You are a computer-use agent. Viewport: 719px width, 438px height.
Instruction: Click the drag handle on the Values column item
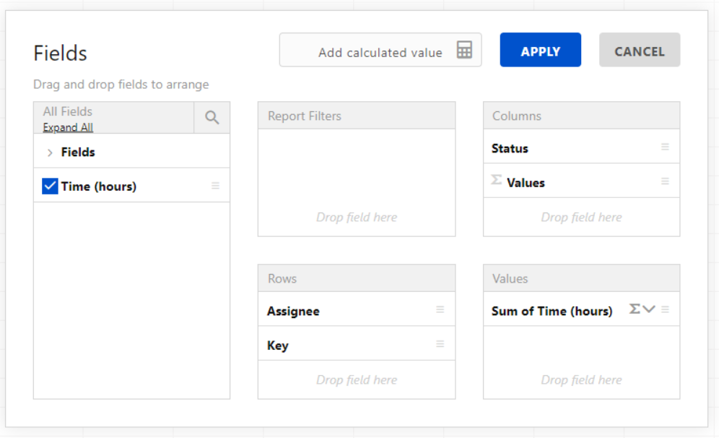665,181
